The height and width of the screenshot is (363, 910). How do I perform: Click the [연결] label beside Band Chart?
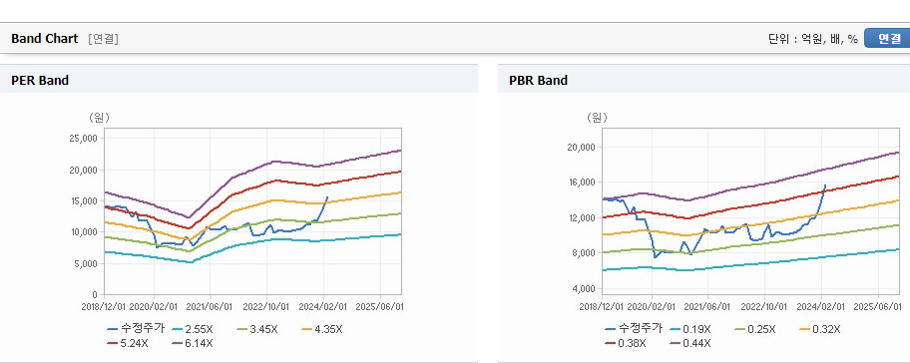[104, 39]
